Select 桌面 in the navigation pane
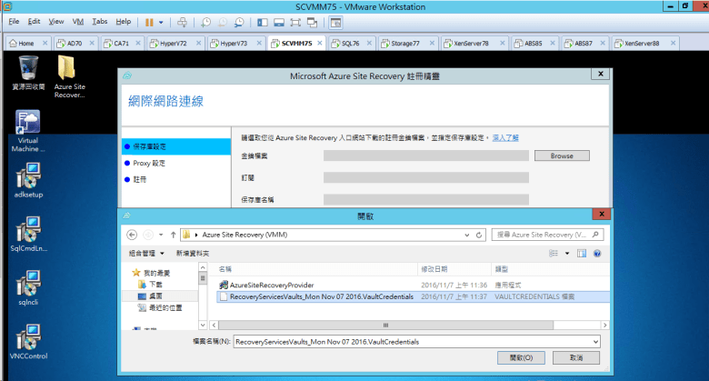This screenshot has width=709, height=381. click(156, 296)
